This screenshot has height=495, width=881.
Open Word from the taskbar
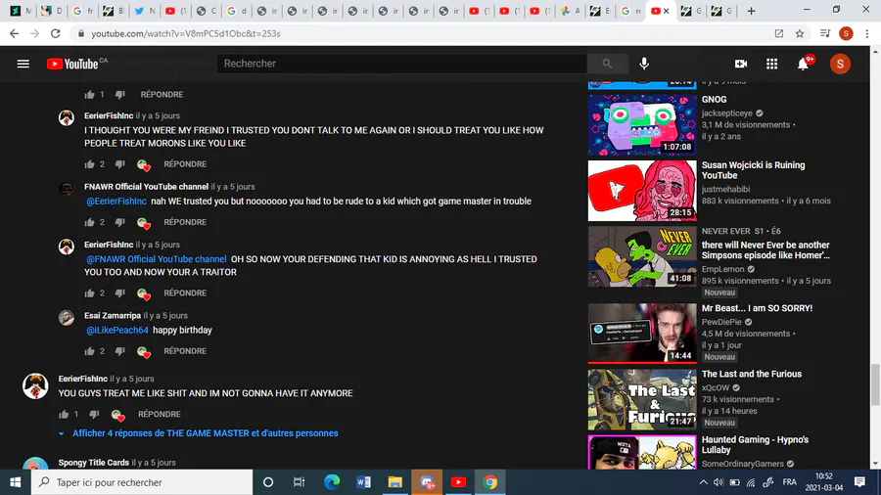click(x=363, y=482)
